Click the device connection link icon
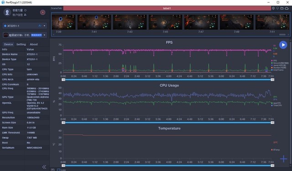The height and width of the screenshot is (171, 292). tap(40, 26)
